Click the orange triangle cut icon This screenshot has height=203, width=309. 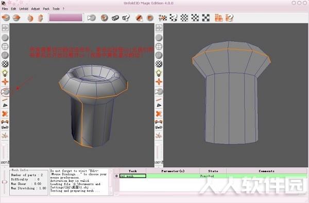coord(140,18)
